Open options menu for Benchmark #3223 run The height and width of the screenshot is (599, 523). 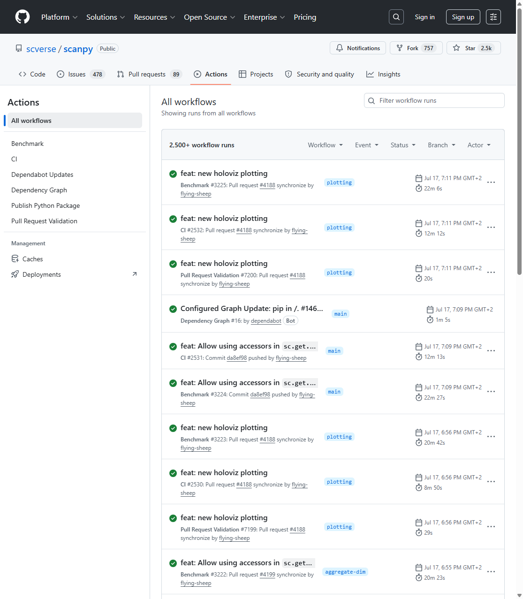[x=491, y=437]
